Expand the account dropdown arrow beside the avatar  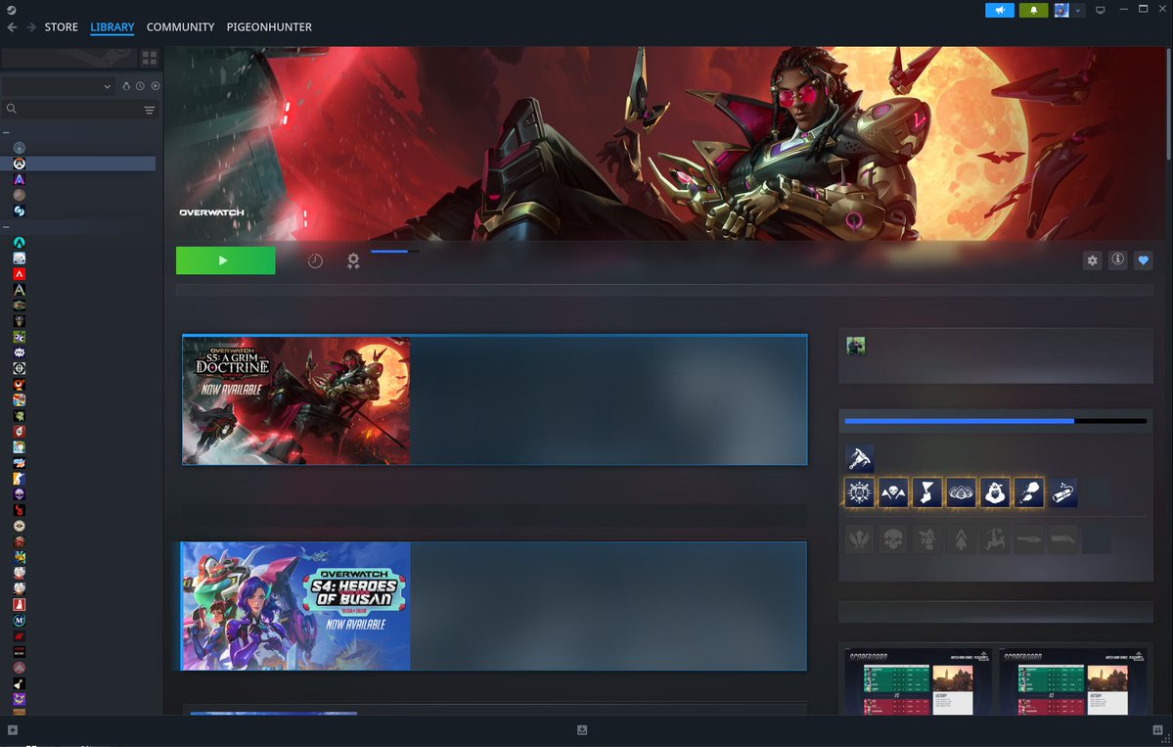[1078, 11]
